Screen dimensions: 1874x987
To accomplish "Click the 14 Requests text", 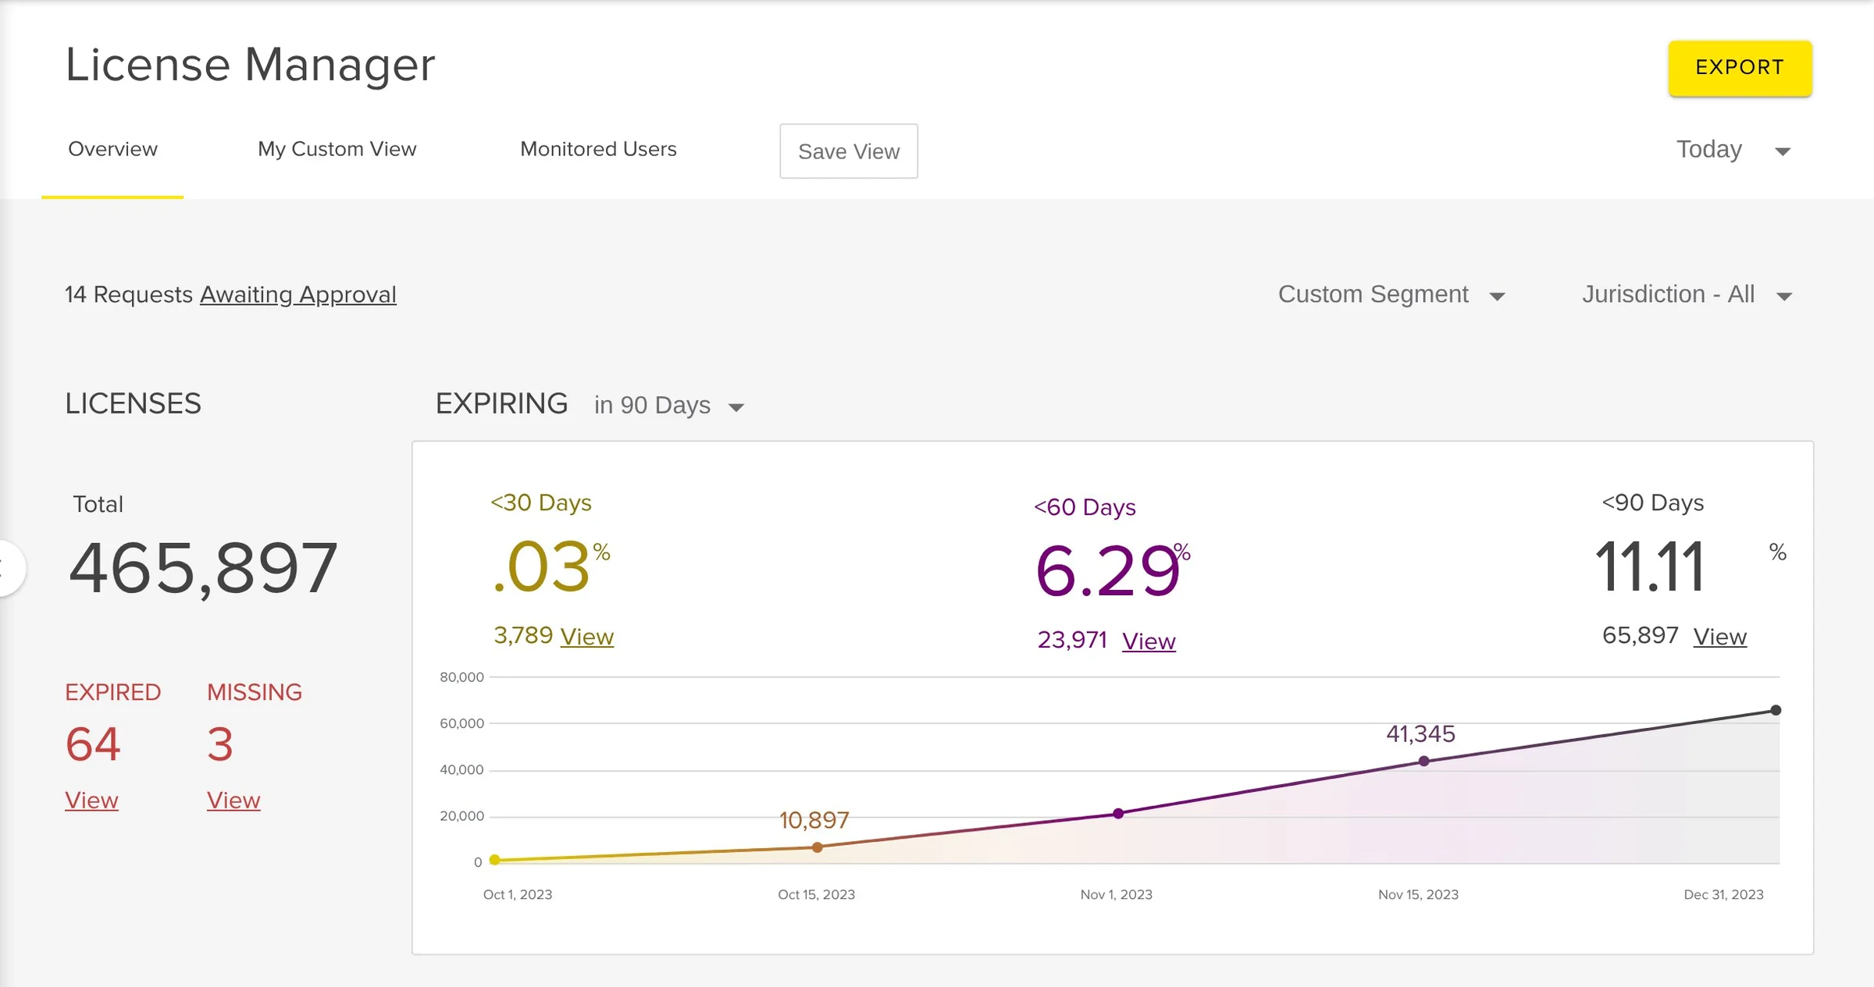I will pyautogui.click(x=129, y=294).
